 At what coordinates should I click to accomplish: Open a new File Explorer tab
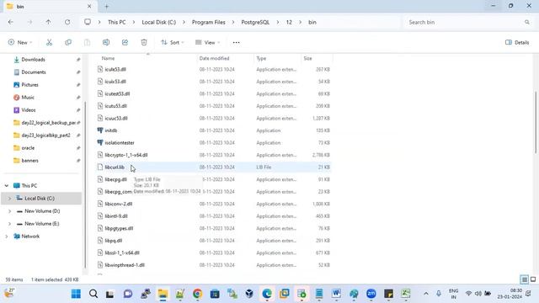point(107,6)
